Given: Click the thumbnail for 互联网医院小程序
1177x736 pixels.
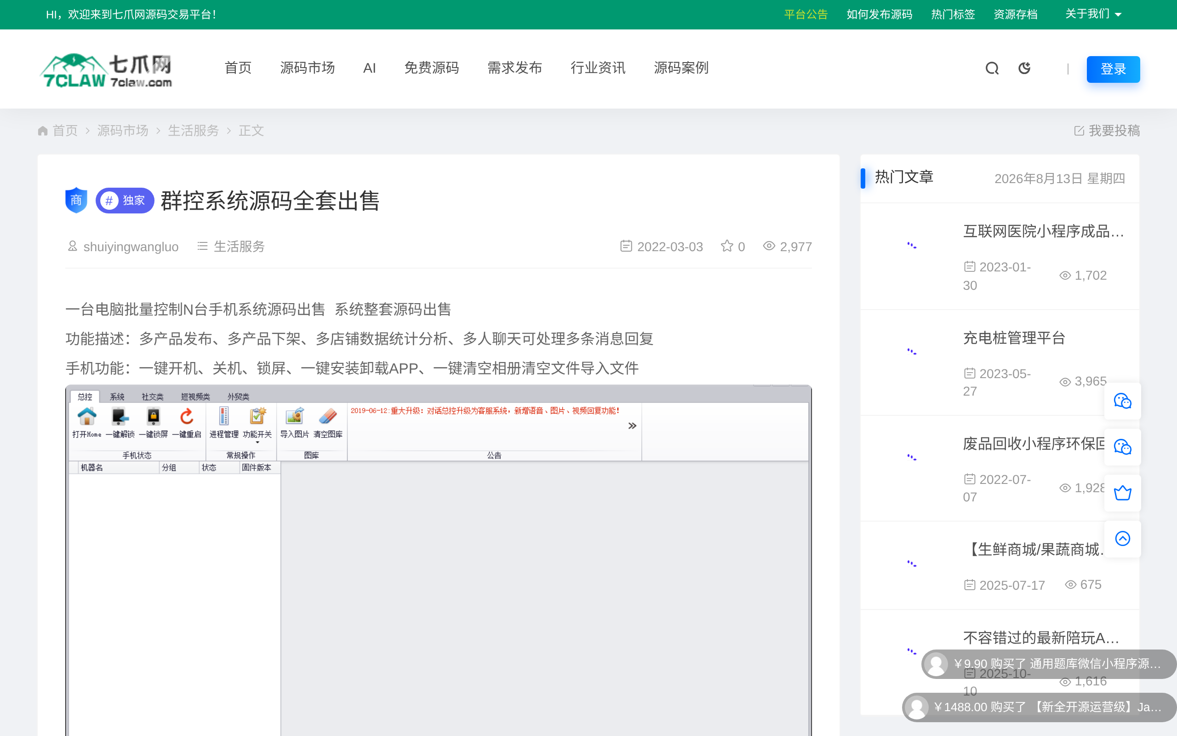Looking at the screenshot, I should [912, 245].
